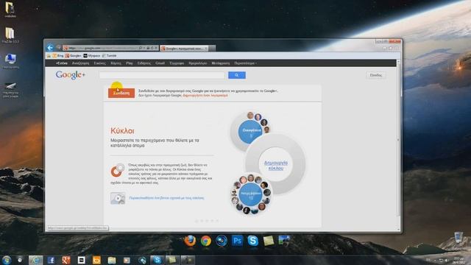Open Photoshop from the dock
Screen dimensions: 471x265
tap(237, 241)
